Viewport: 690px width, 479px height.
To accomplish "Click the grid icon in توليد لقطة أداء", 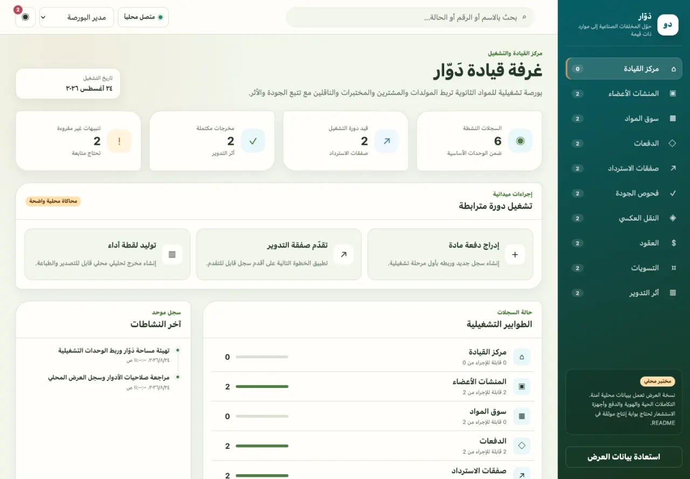I will coord(172,254).
